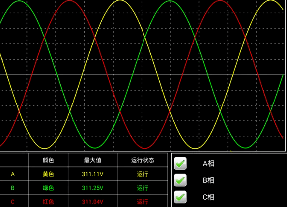Click the 绿色 color cell
This screenshot has width=287, height=207.
coord(48,188)
